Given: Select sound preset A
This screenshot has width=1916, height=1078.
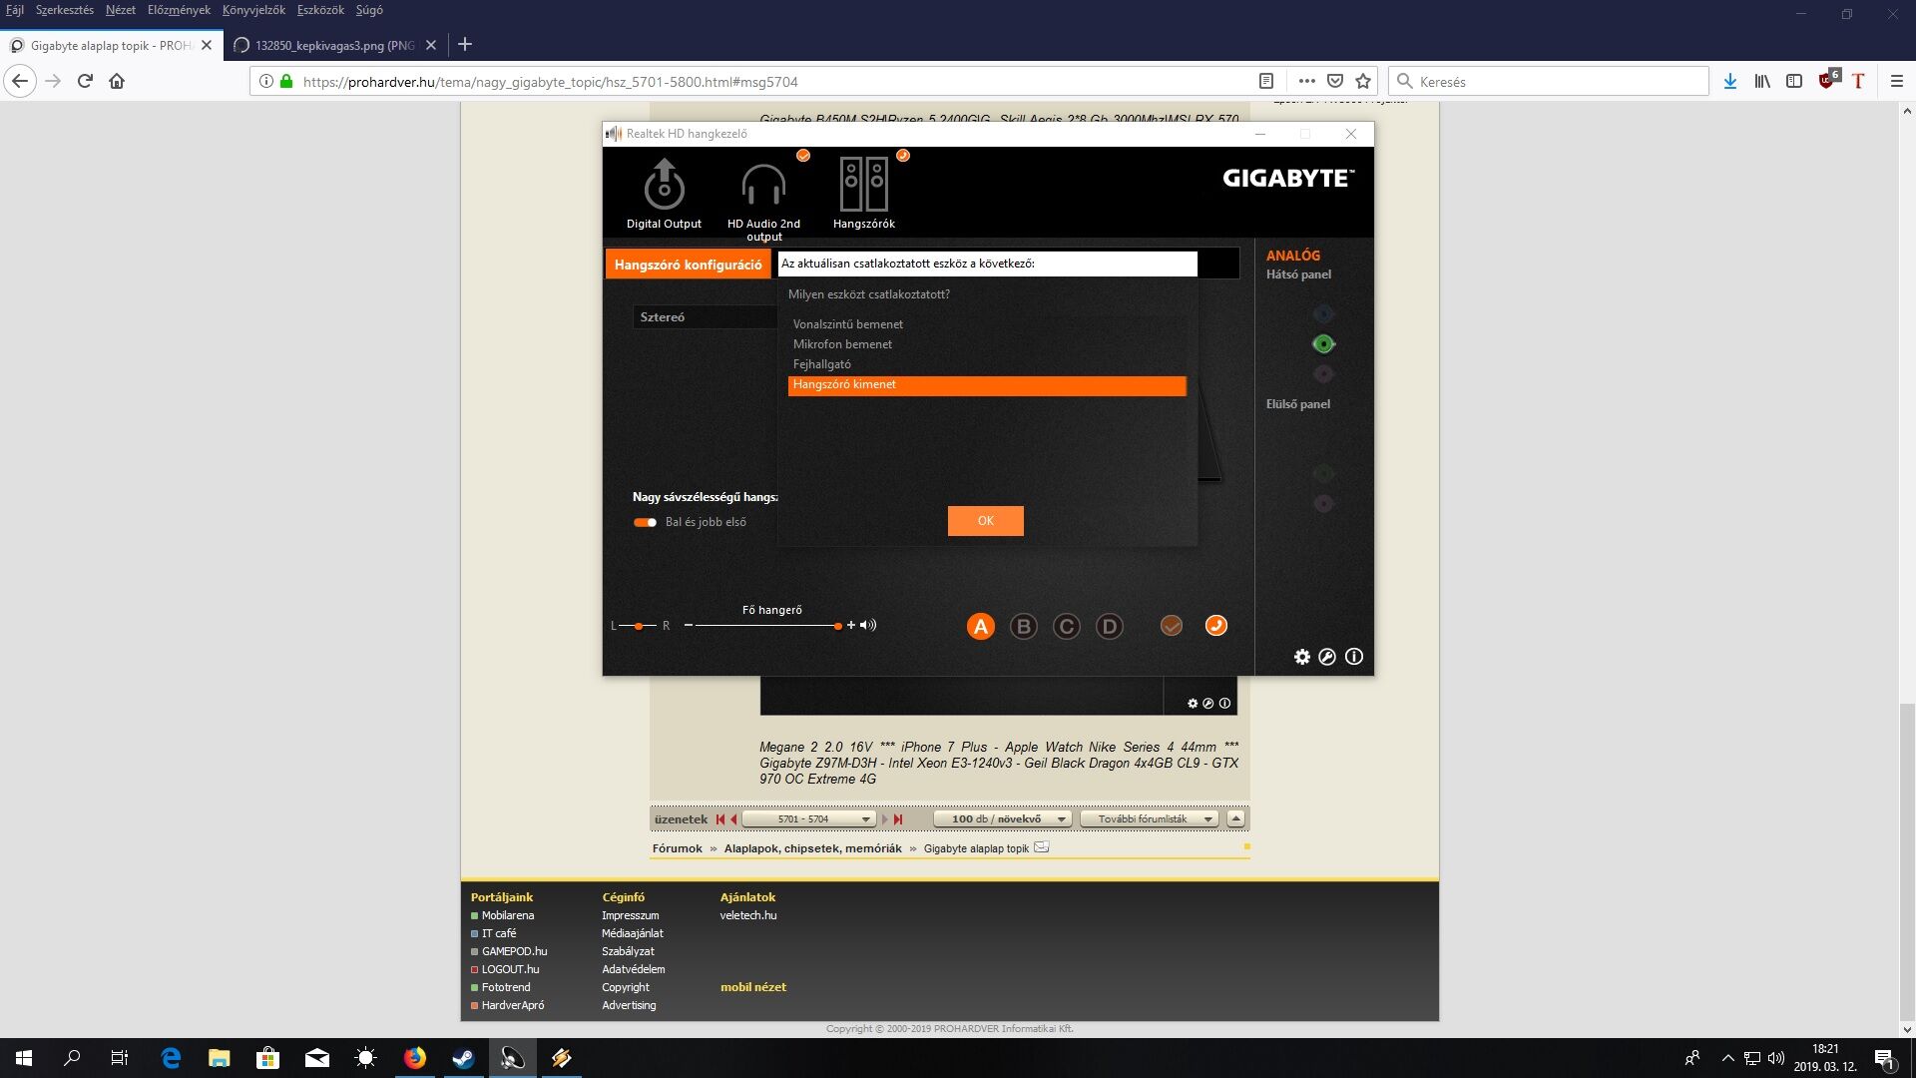Looking at the screenshot, I should (x=981, y=627).
